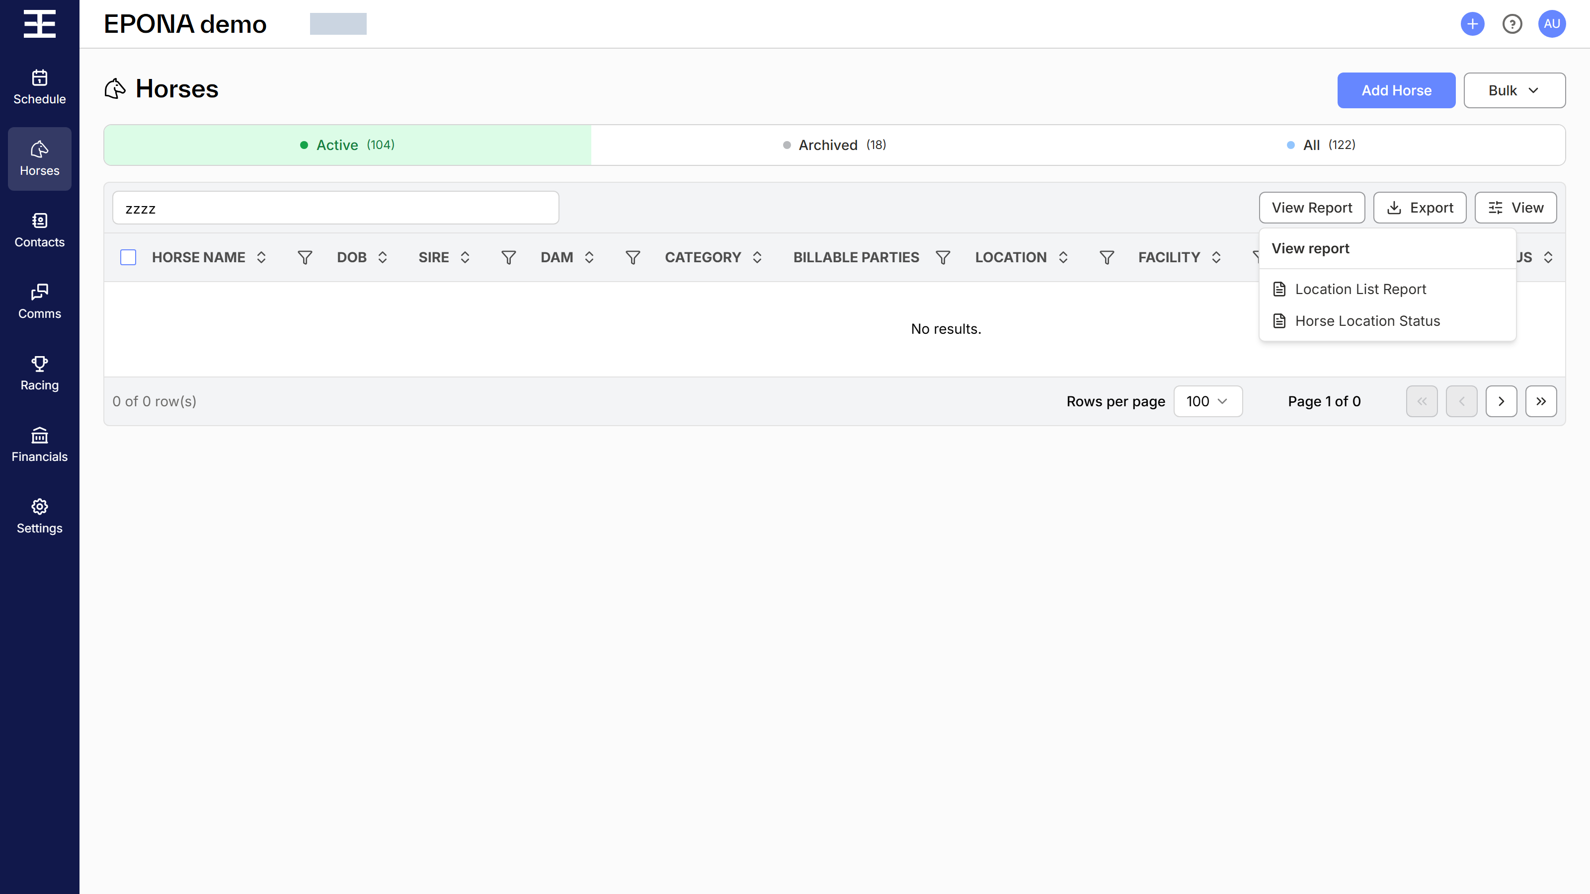Open the Settings section in sidebar
Image resolution: width=1590 pixels, height=894 pixels.
coord(40,517)
